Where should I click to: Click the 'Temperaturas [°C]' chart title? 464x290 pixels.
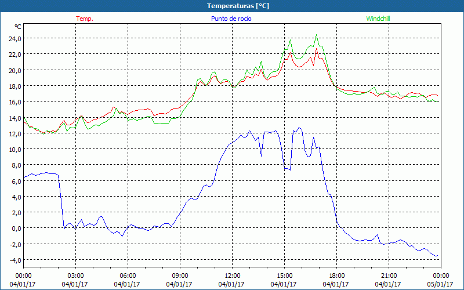tap(238, 6)
